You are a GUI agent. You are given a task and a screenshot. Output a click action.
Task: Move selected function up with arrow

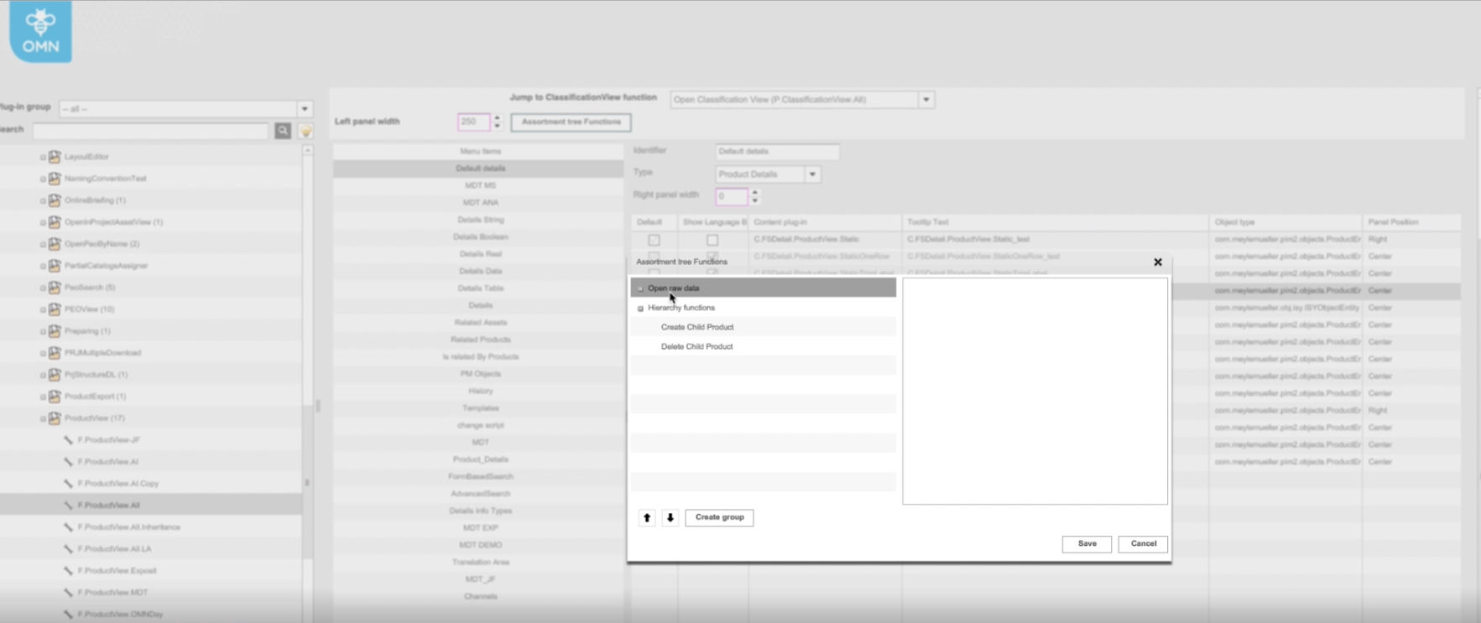click(647, 517)
